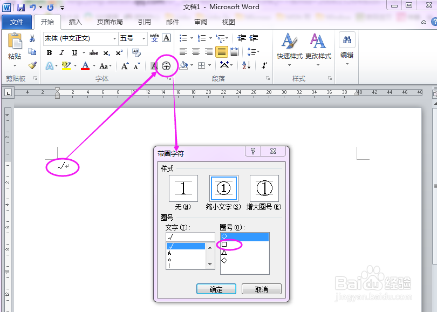Select the 带圈字符 (Enclose Characters) icon
Screen dimensions: 437x312
tap(166, 65)
